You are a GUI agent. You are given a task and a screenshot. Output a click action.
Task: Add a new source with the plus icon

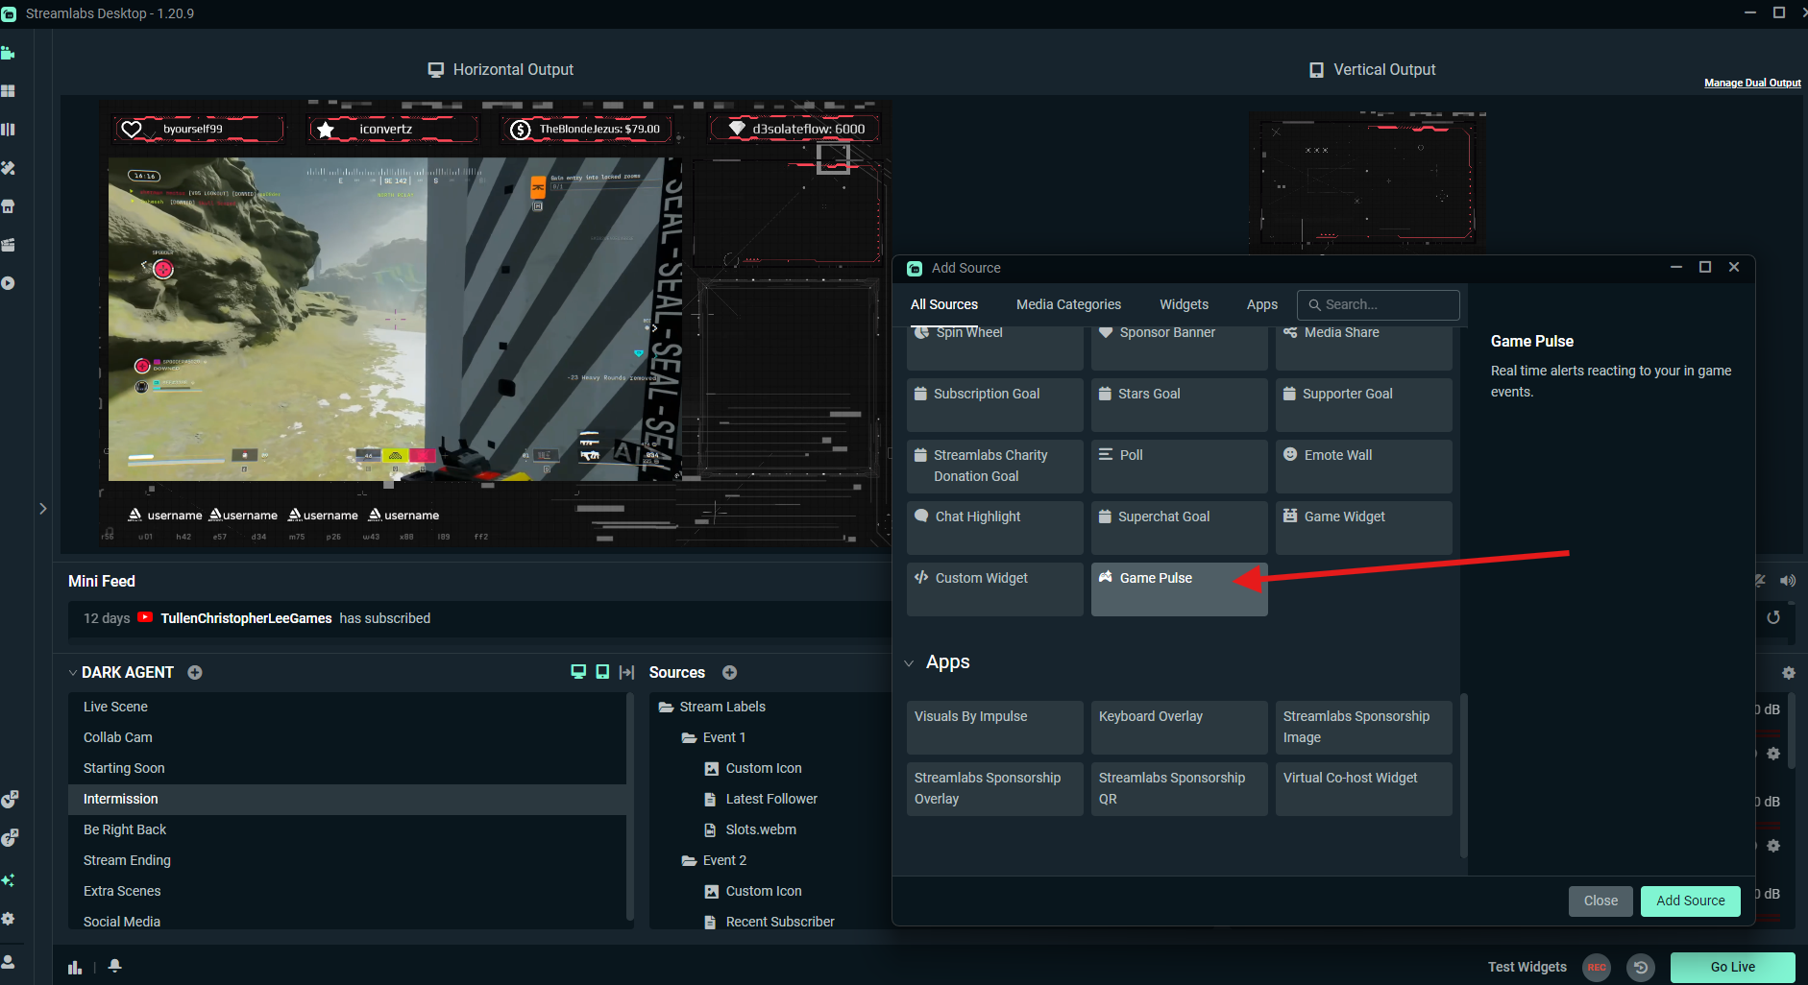(x=729, y=672)
